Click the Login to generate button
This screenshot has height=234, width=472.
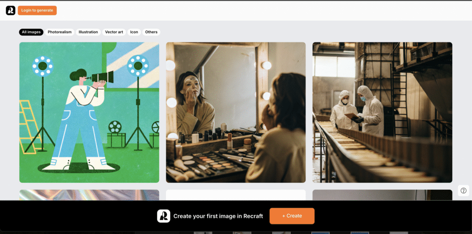point(37,11)
